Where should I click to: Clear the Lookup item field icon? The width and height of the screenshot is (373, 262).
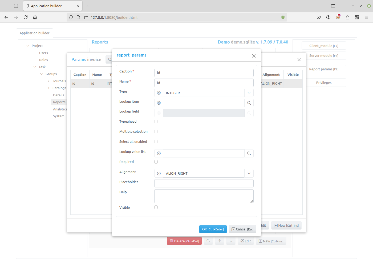point(159,103)
